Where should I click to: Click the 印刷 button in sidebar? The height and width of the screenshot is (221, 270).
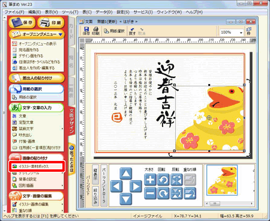click(51, 23)
